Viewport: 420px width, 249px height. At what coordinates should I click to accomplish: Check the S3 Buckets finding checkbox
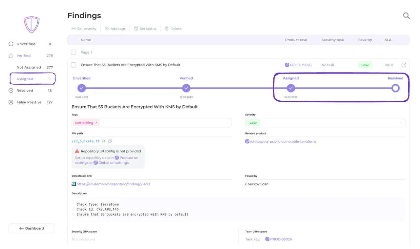[x=73, y=65]
